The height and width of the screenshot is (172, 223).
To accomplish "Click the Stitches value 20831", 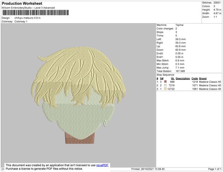I will 217,3.
